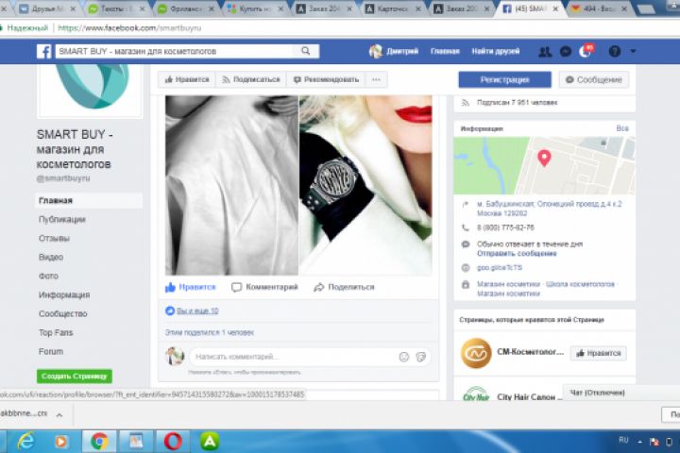Viewport: 680px width, 453px height.
Task: Switch to the Фриланс browser tab
Action: pos(186,8)
